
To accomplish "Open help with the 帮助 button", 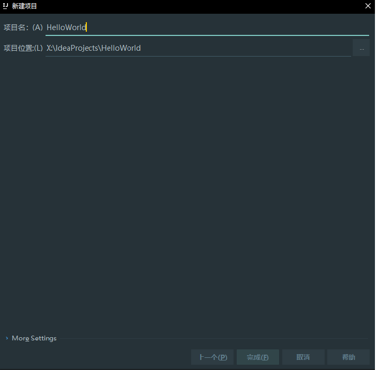I will coord(348,357).
